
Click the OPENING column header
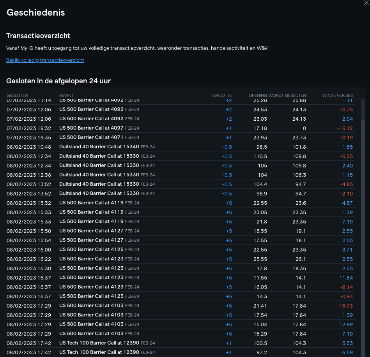[258, 95]
